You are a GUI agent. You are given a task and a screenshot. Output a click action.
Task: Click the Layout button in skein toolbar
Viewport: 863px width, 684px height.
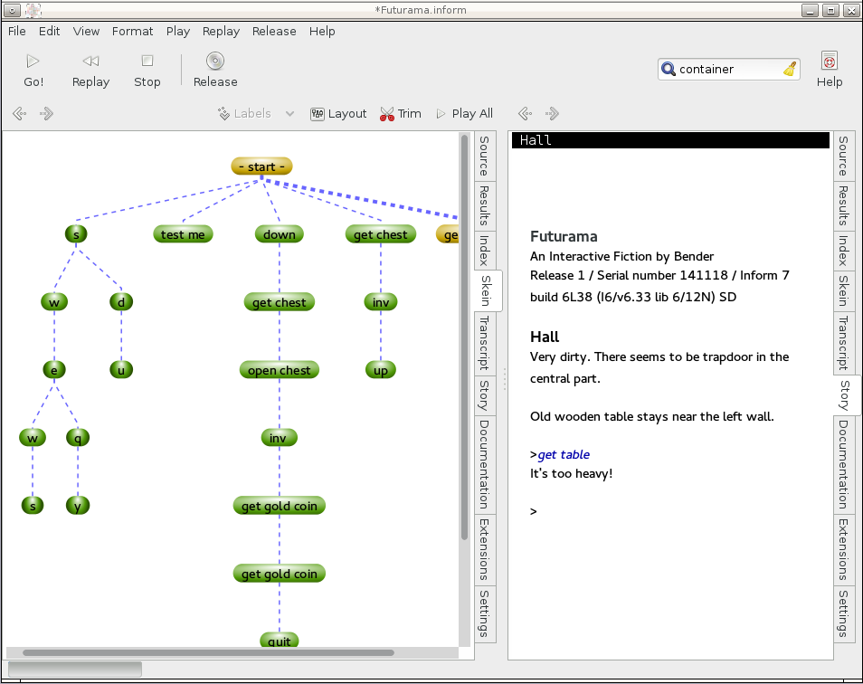338,114
